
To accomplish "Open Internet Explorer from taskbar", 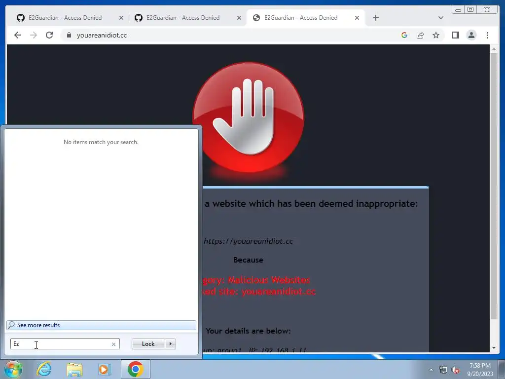I will [44, 369].
